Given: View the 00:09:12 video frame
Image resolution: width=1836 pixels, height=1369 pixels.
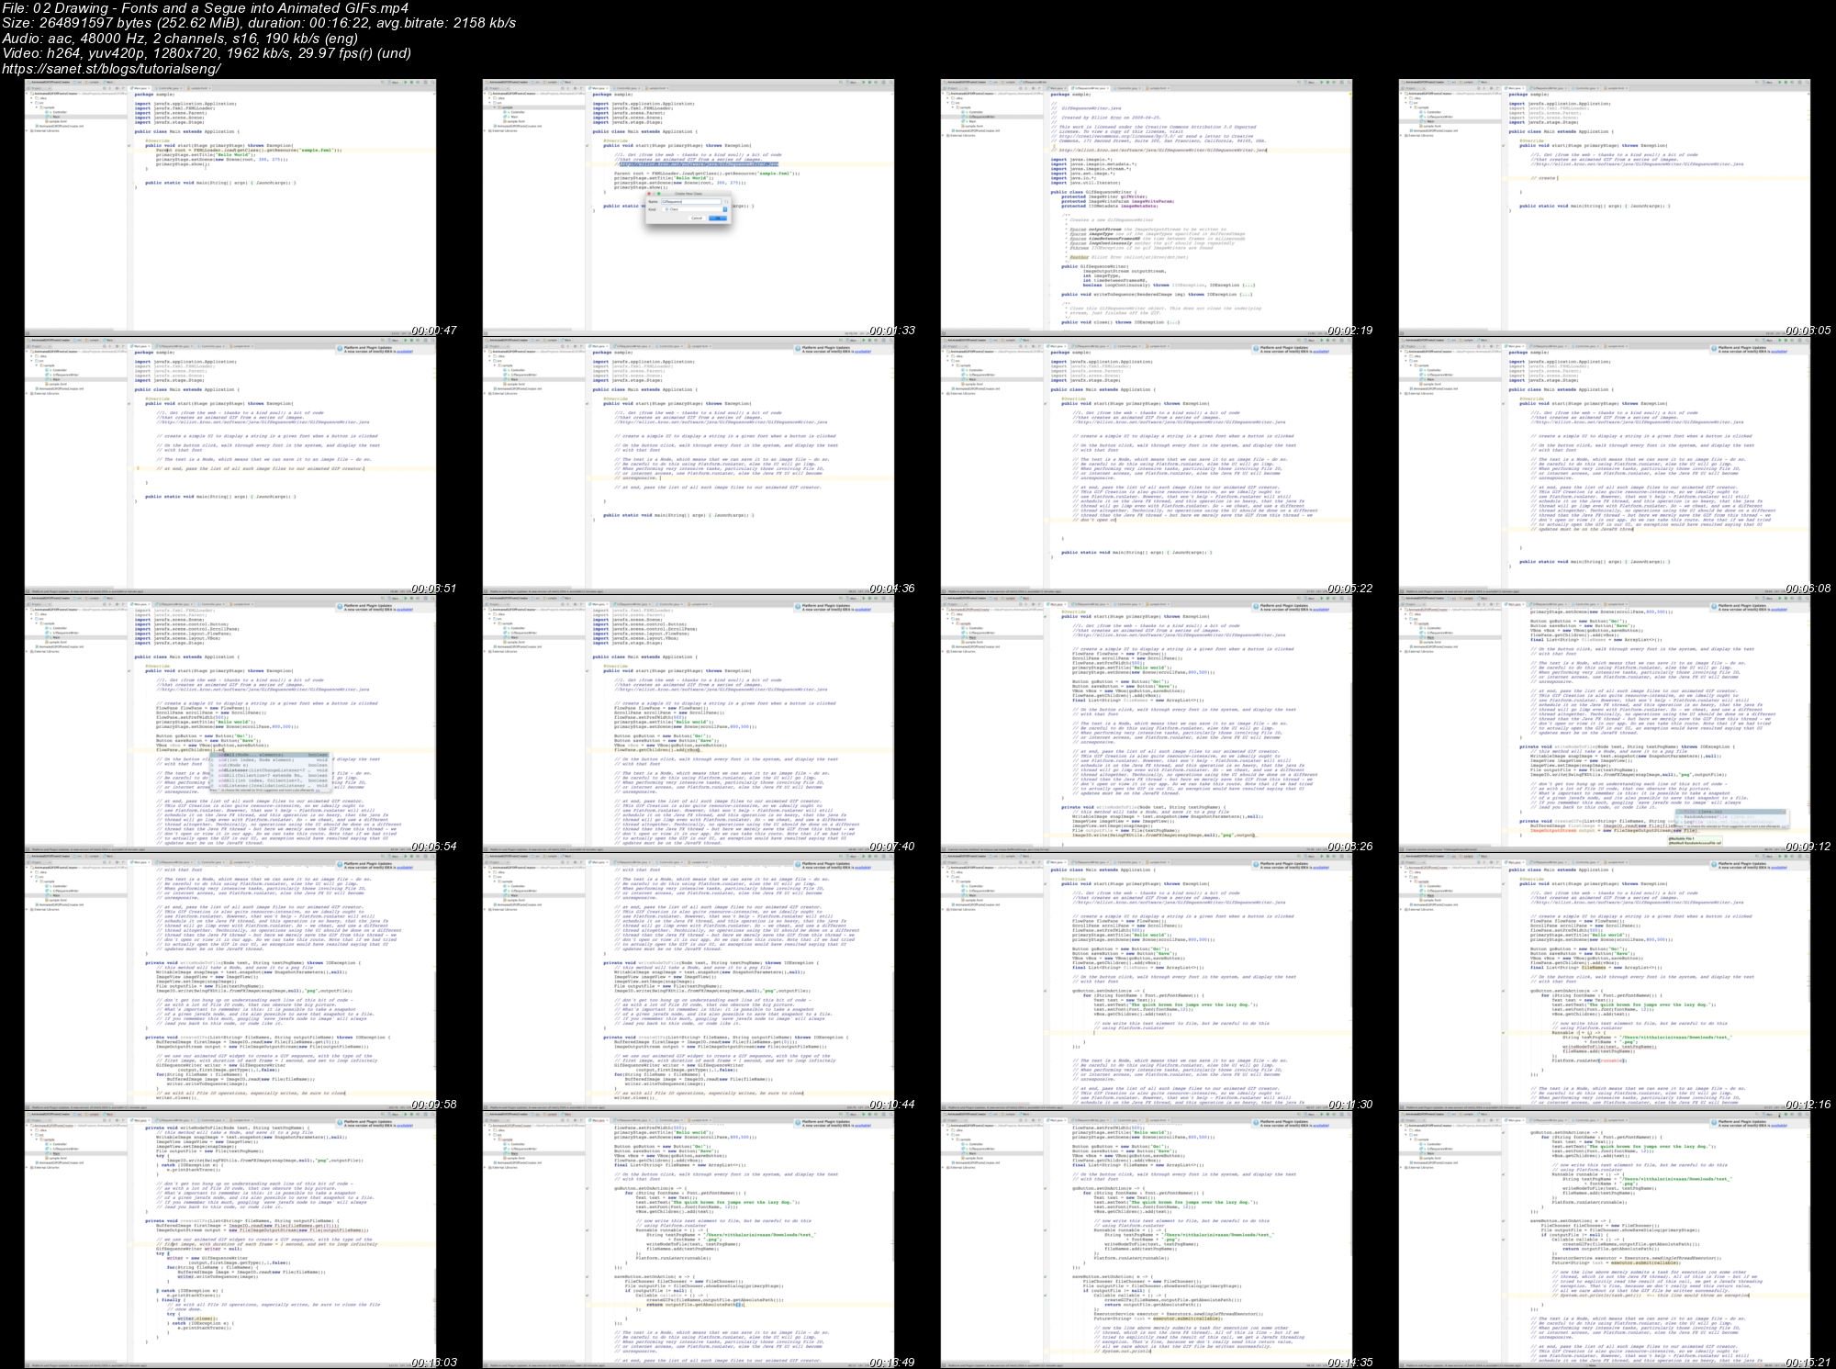Looking at the screenshot, I should click(x=1606, y=724).
